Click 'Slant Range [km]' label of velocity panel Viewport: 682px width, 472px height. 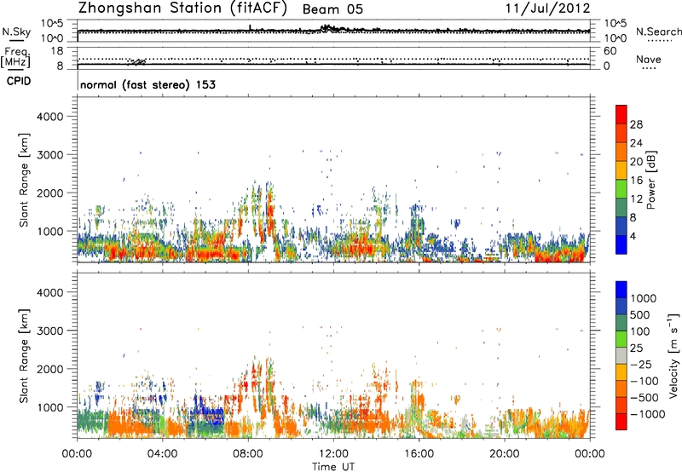pyautogui.click(x=24, y=356)
